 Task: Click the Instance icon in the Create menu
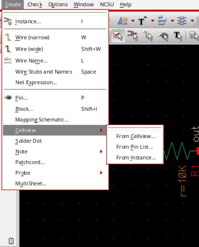[x=8, y=21]
